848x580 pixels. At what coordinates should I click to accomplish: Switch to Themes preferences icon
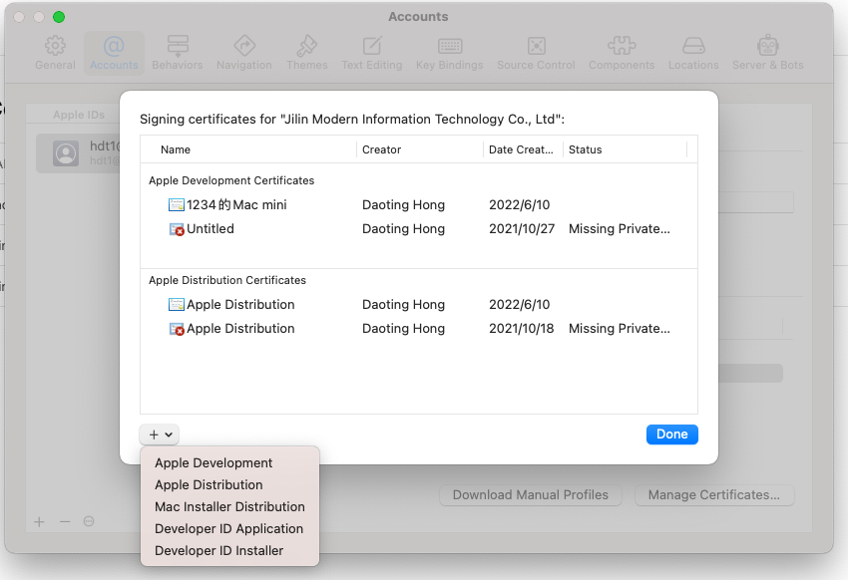tap(306, 46)
